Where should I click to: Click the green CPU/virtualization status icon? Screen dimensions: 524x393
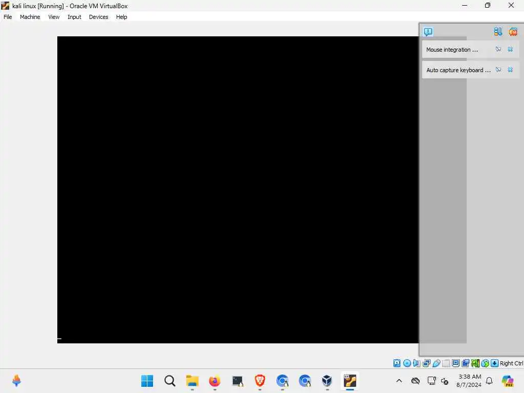(x=475, y=363)
